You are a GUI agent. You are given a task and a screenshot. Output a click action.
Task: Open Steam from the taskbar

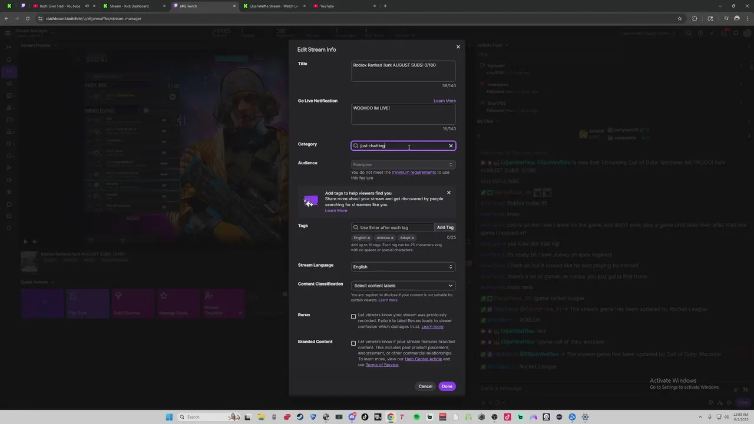300,417
